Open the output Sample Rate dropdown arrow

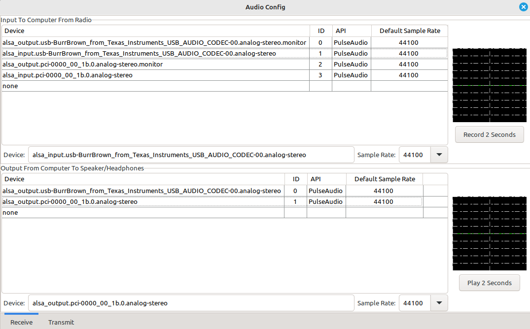pos(439,303)
